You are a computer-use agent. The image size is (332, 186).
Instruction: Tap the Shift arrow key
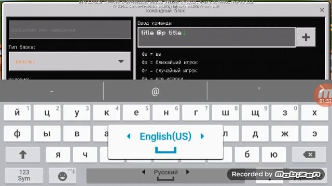pos(23,154)
